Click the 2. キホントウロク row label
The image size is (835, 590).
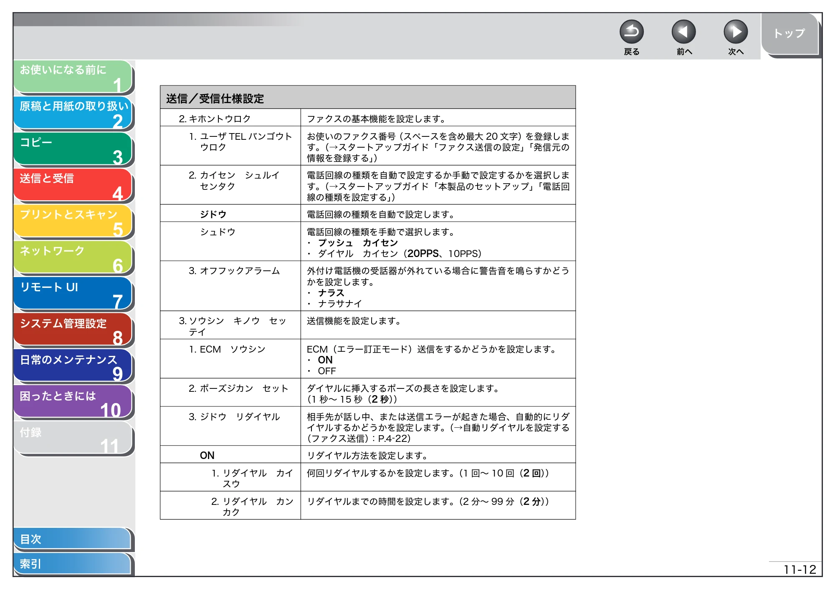pyautogui.click(x=215, y=119)
